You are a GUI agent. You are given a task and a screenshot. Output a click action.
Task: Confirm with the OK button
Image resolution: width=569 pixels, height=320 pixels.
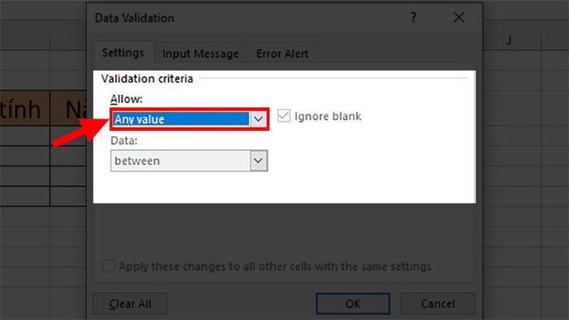(x=353, y=303)
